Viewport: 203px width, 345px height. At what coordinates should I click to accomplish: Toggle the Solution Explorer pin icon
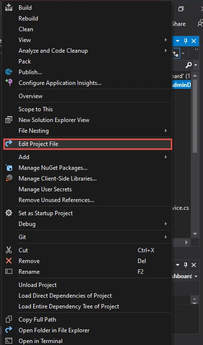coord(185,41)
